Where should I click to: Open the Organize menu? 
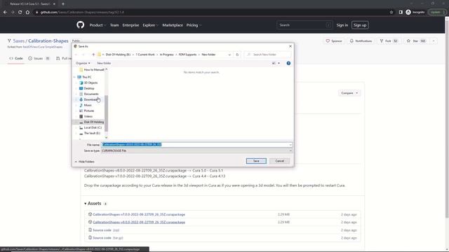pyautogui.click(x=83, y=63)
